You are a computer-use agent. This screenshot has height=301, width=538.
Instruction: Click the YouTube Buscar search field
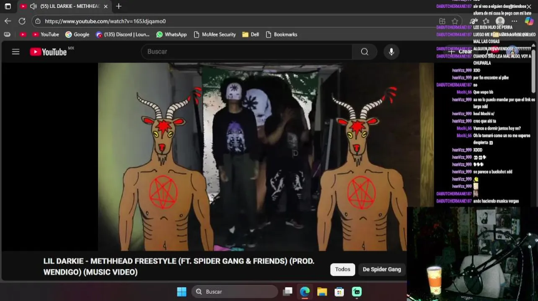pos(246,51)
